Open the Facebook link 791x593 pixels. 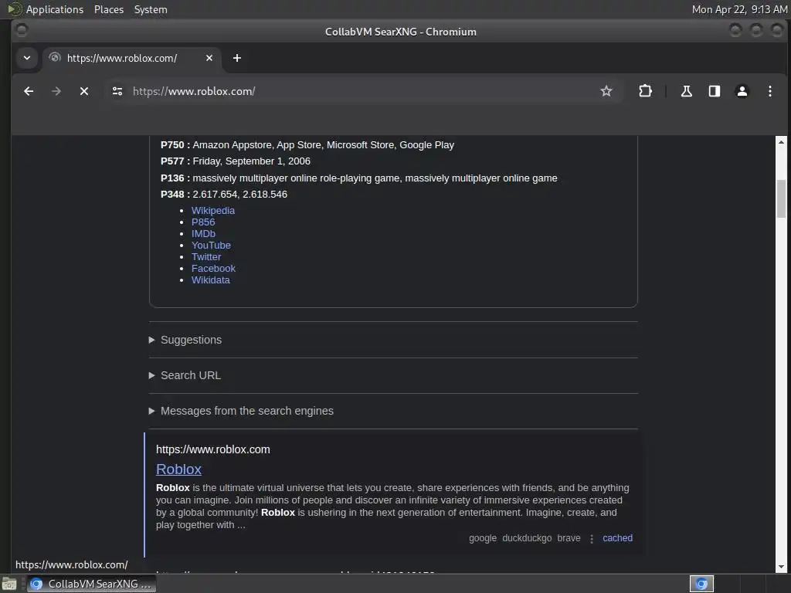(x=213, y=268)
